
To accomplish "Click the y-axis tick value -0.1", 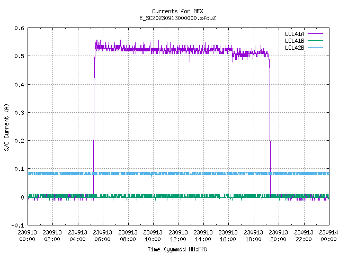I will [17, 225].
